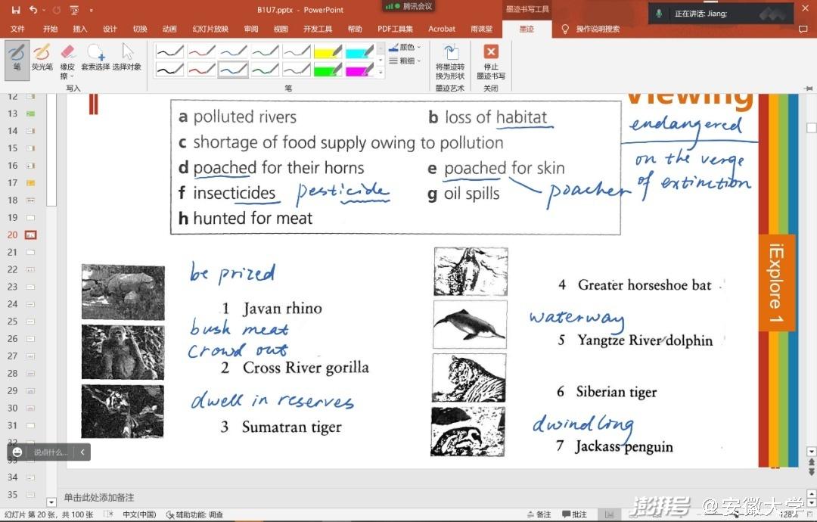Toggle the Comments (批注) pane in status bar
Screen dimensions: 817x522
click(x=574, y=514)
